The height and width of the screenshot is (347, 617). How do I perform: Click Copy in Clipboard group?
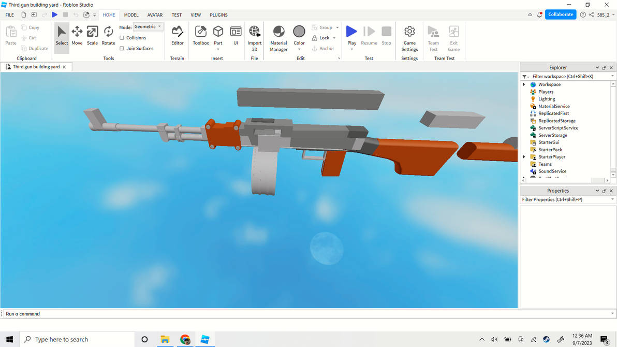[31, 27]
